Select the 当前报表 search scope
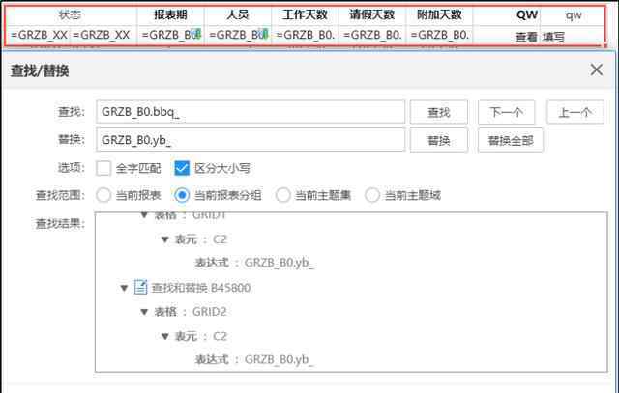The height and width of the screenshot is (393, 619). tap(103, 195)
